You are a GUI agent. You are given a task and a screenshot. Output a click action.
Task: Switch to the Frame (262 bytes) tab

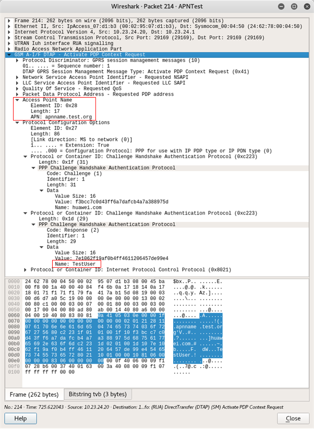coord(34,394)
